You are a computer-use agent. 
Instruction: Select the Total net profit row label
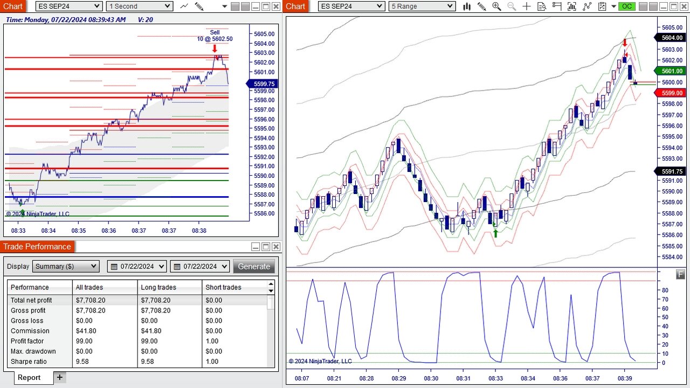(31, 300)
